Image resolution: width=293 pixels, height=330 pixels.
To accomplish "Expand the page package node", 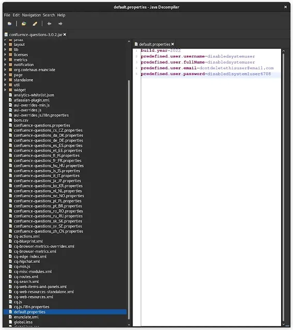I will pos(5,75).
